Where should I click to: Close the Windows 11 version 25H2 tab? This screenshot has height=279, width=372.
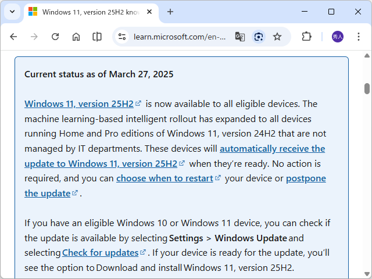tap(149, 12)
